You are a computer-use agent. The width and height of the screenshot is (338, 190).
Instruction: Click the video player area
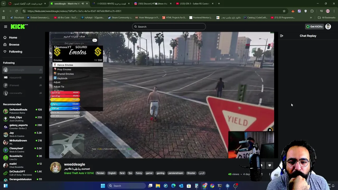pyautogui.click(x=162, y=95)
